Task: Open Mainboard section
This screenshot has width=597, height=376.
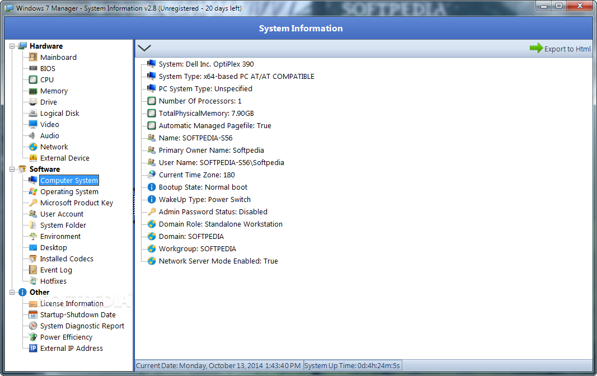Action: pyautogui.click(x=58, y=58)
